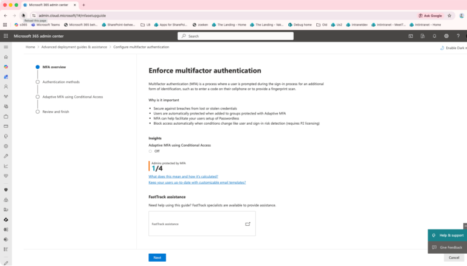The height and width of the screenshot is (266, 467).
Task: Open the Health heart icon in sidebar
Action: [5, 176]
